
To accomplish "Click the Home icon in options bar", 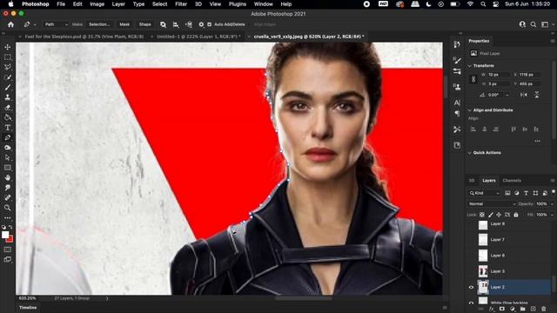I will (x=10, y=24).
